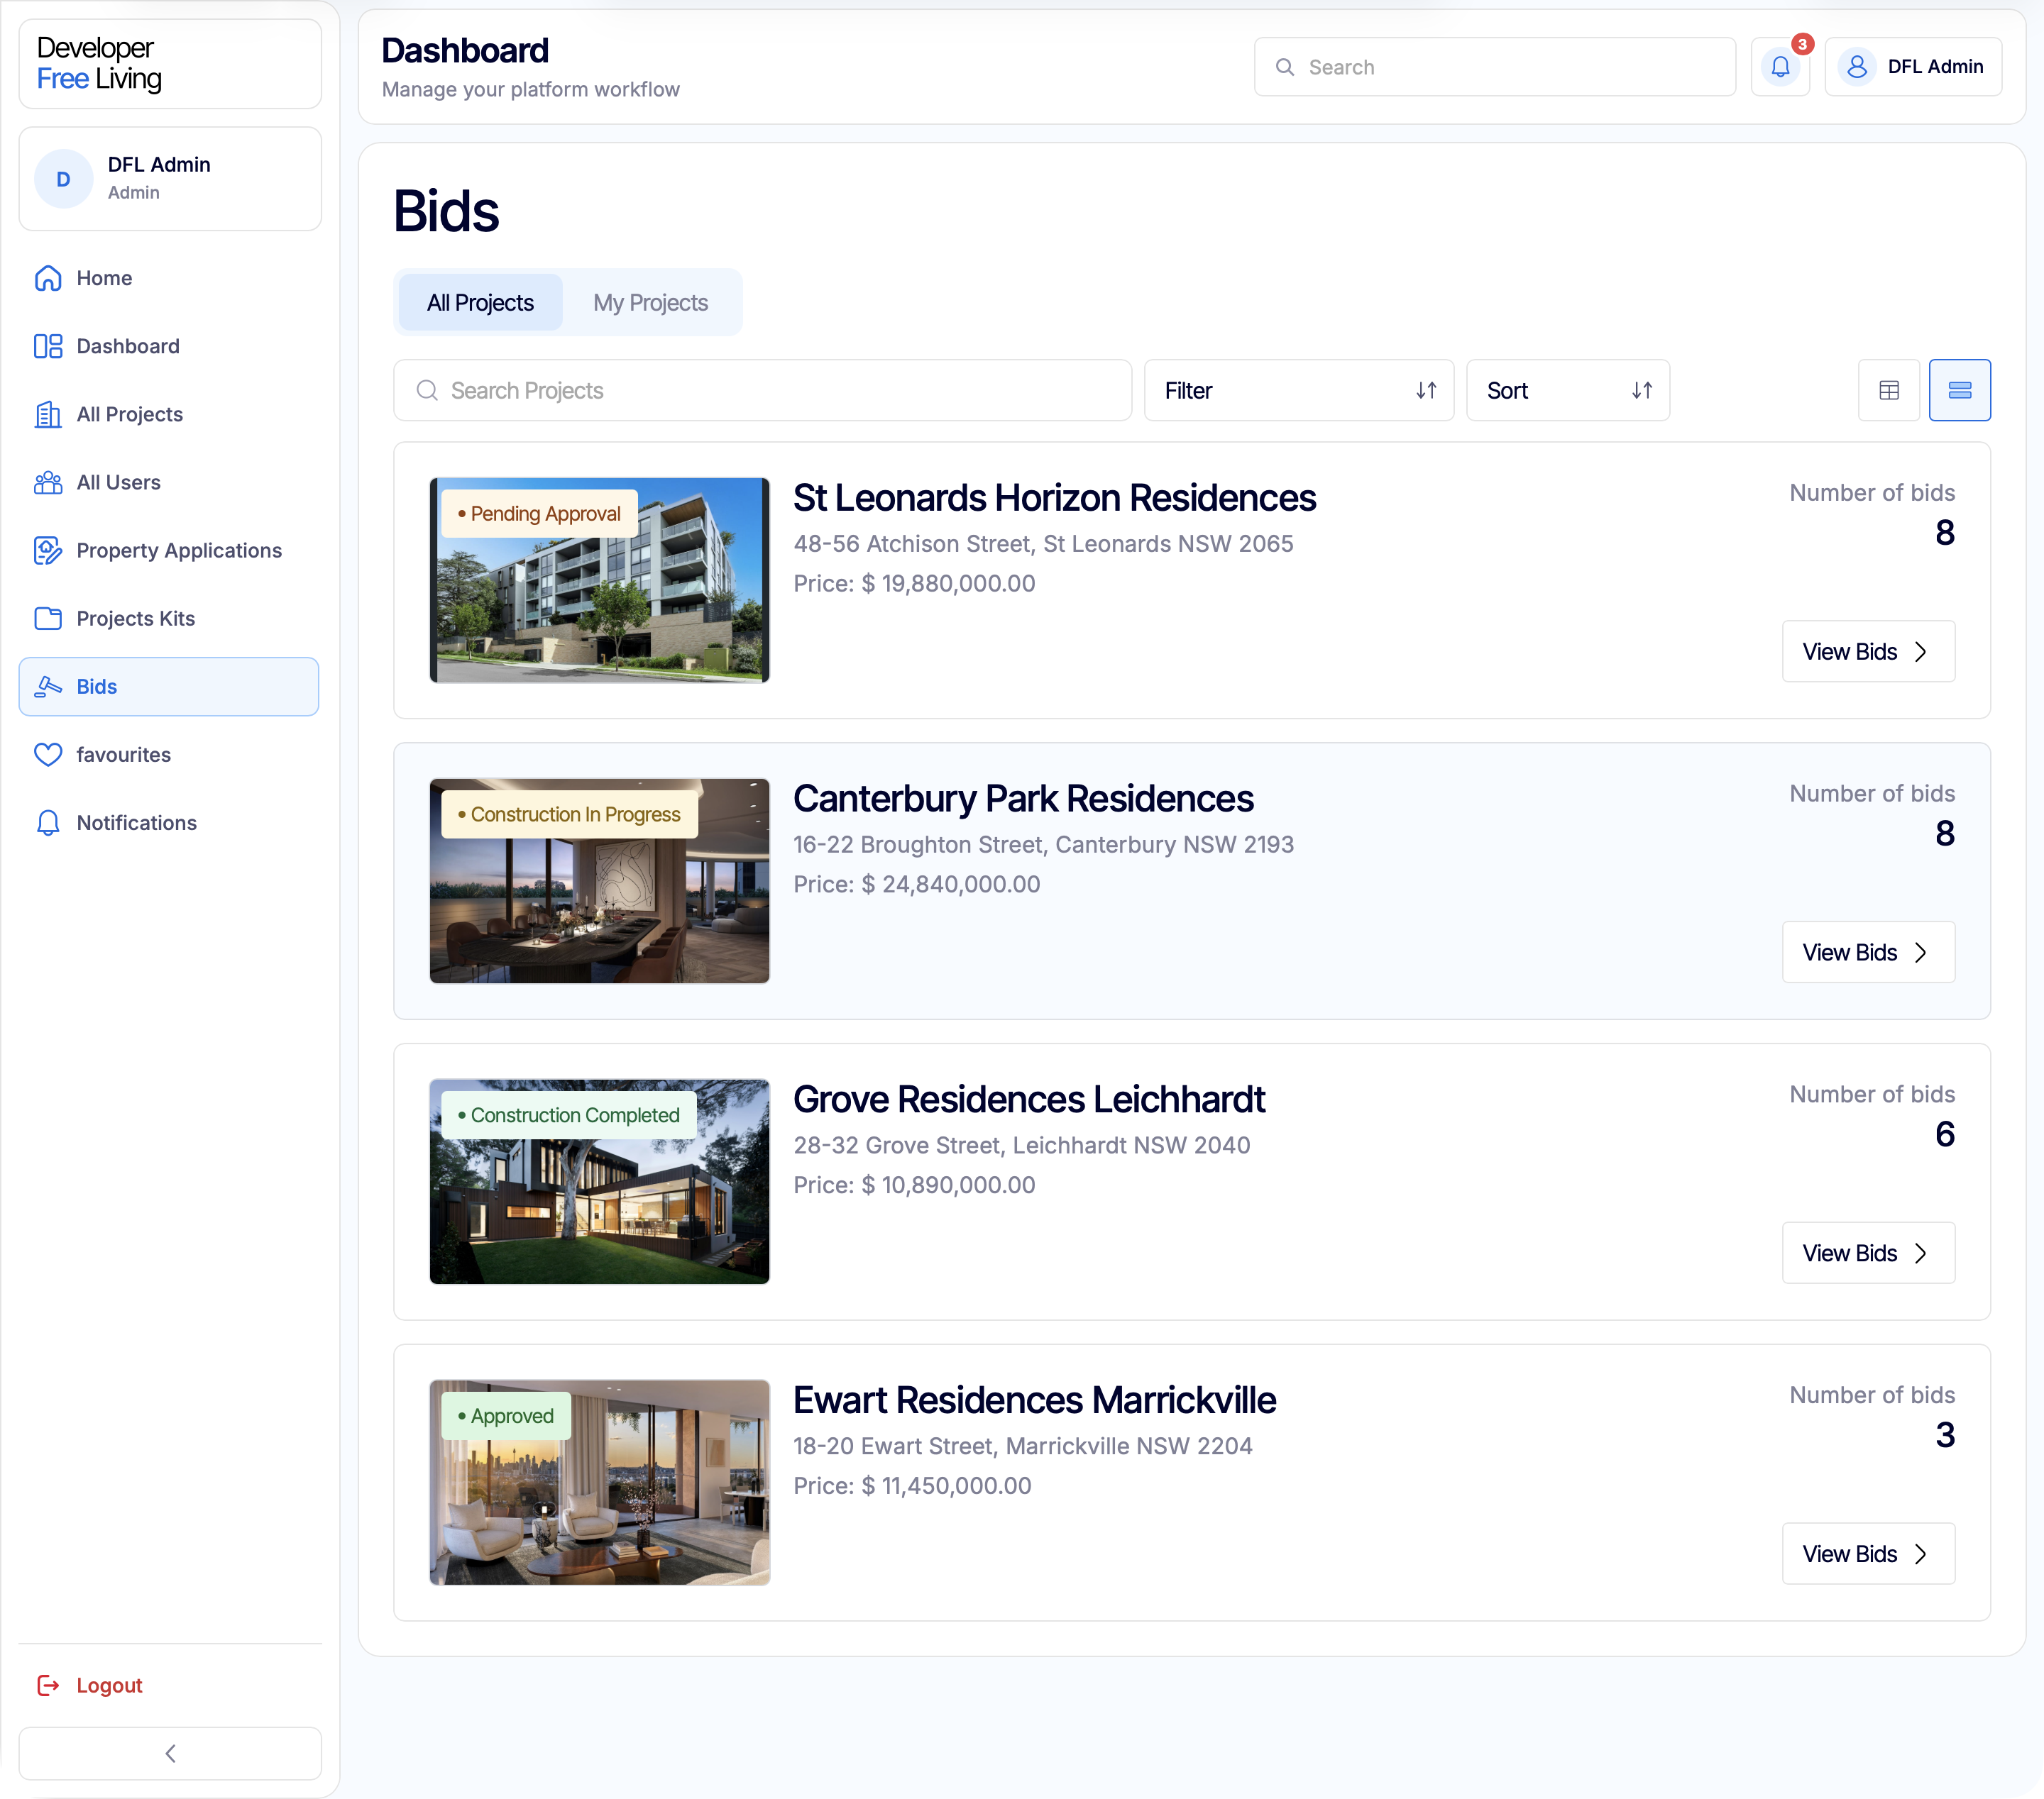Open Ewart Residences Marrickville thumbnail image
Screen dimensions: 2044x1799
coord(599,1483)
